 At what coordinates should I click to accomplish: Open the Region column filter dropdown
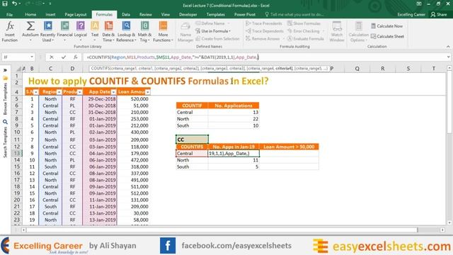[59, 92]
